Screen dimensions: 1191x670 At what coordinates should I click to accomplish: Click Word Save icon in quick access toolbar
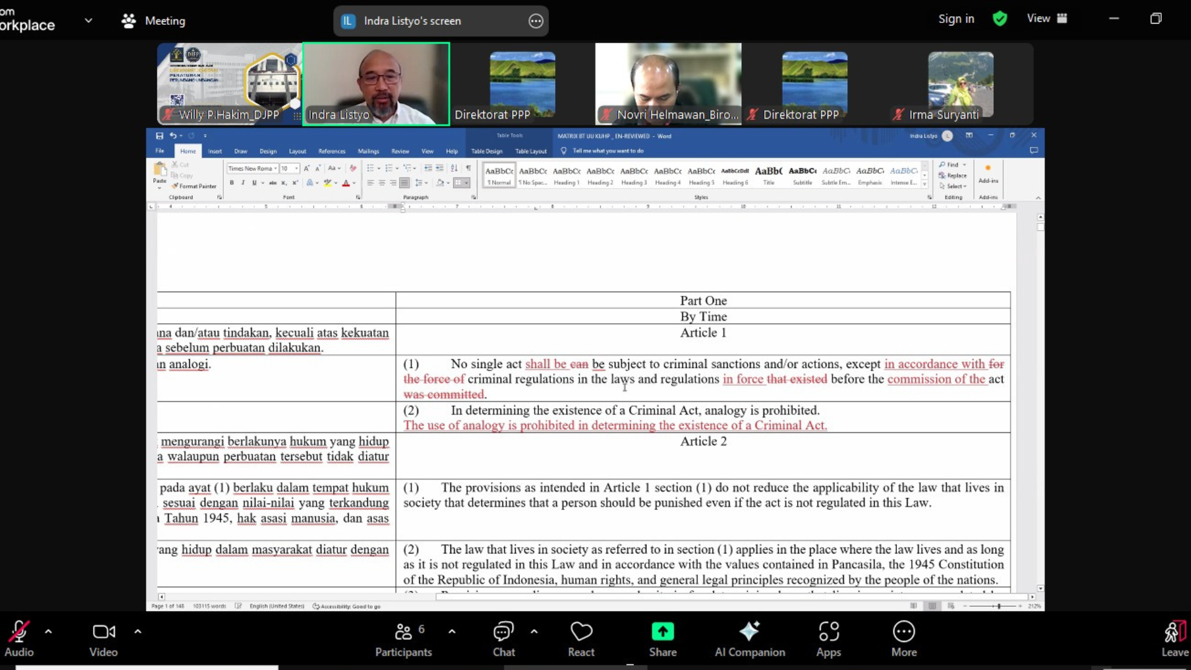pos(159,136)
